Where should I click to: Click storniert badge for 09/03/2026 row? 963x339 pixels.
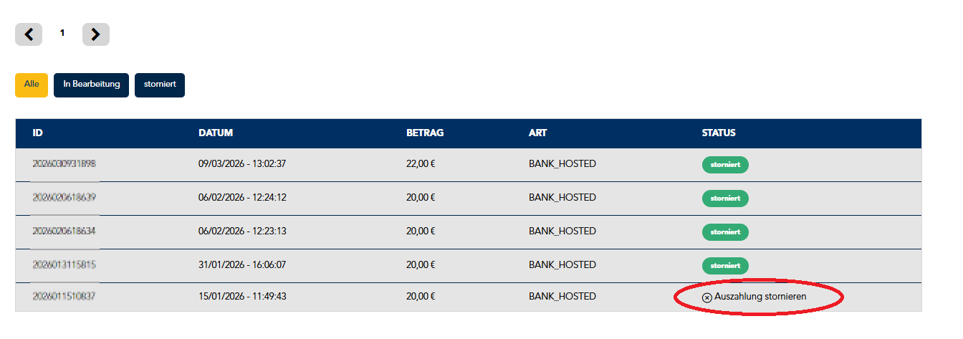pos(725,165)
